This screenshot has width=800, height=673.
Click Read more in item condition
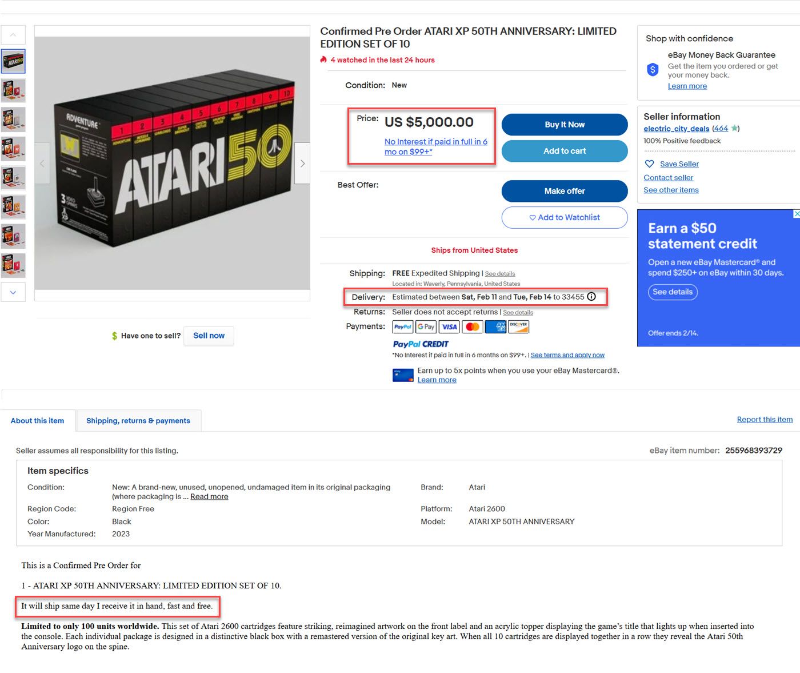point(209,496)
